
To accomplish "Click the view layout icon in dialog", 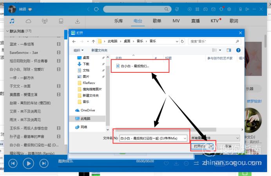I will [215, 50].
